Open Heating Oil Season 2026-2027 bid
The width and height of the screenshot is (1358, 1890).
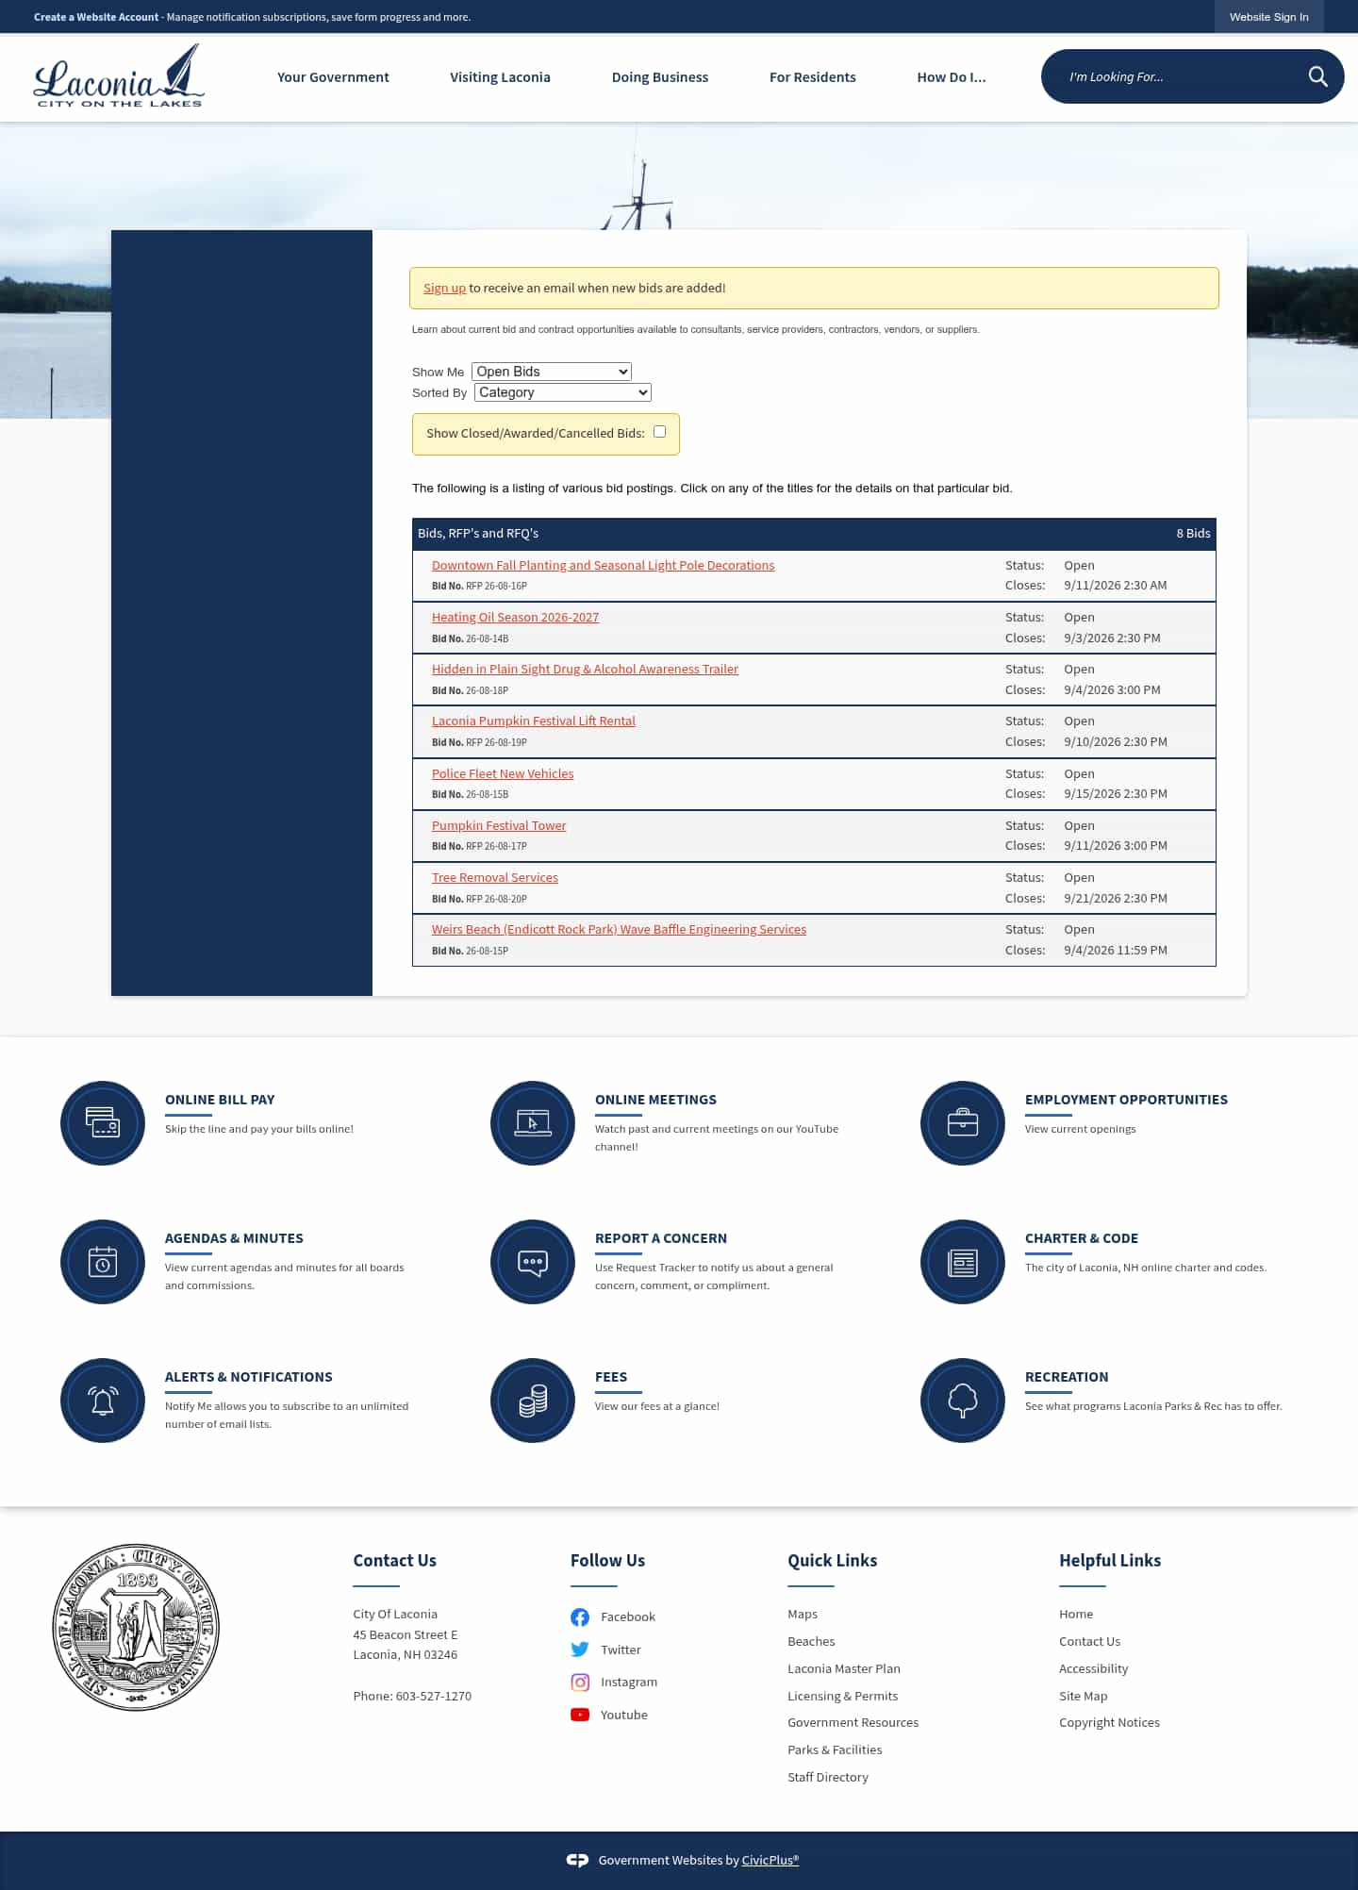coord(515,618)
